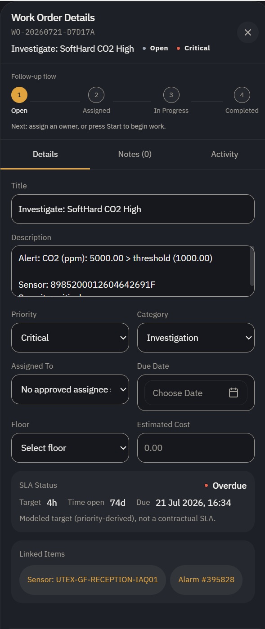
Task: Click the SLA Target value 4h
Action: [52, 503]
